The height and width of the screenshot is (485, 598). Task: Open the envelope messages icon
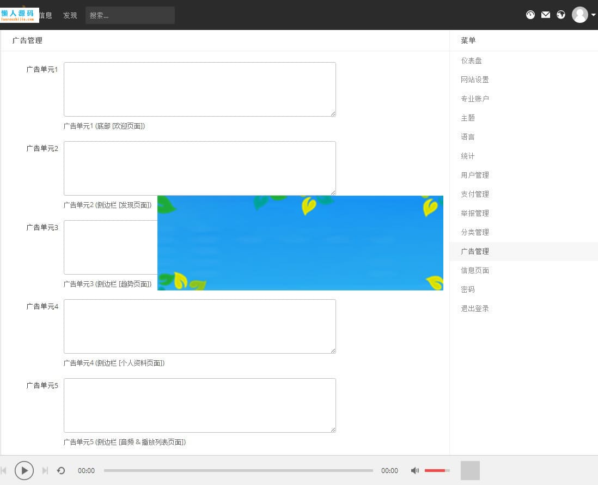pos(546,15)
